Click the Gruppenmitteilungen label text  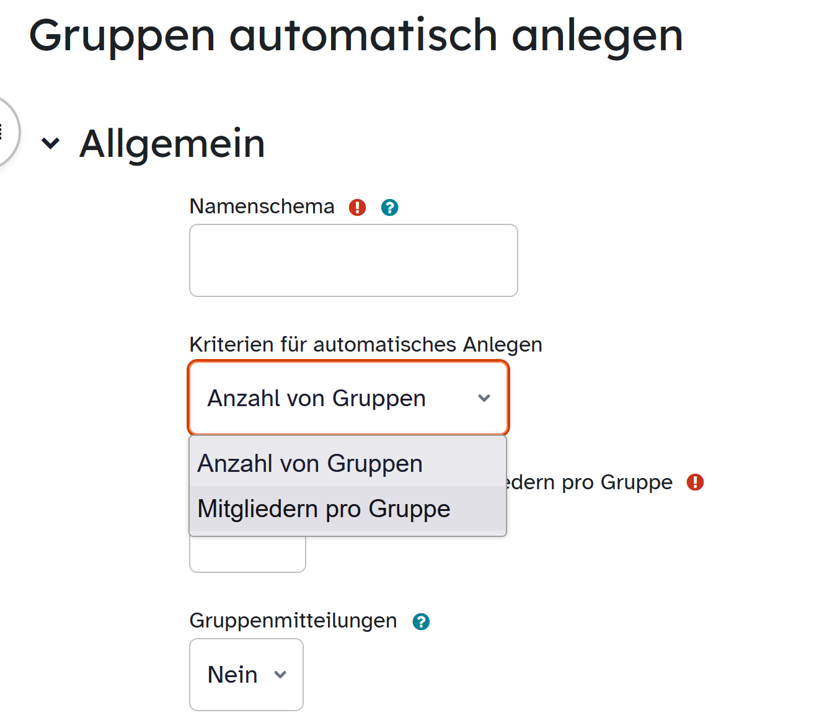[293, 621]
